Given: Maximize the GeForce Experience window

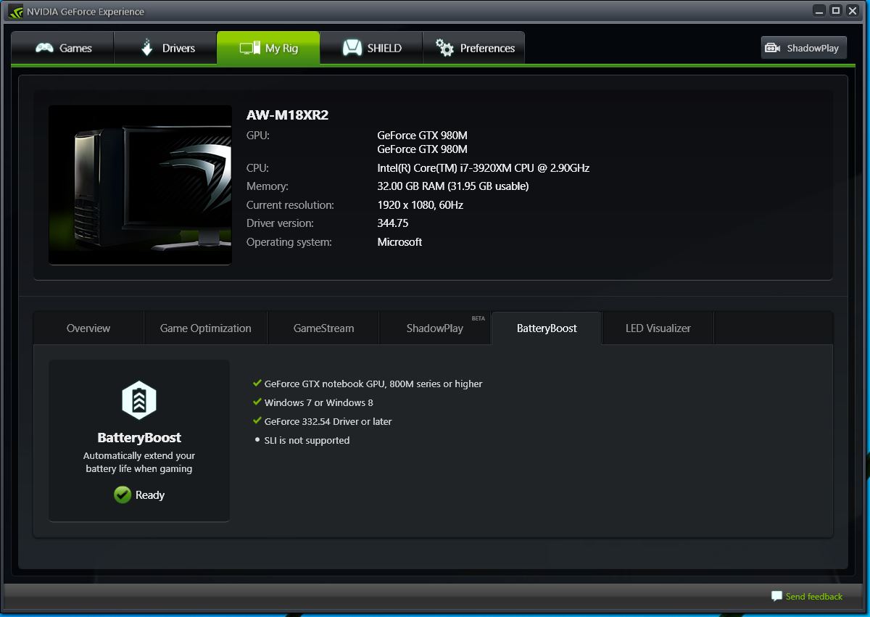Looking at the screenshot, I should coord(836,10).
